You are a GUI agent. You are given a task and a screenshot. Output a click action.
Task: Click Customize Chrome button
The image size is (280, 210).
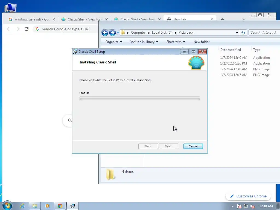(x=248, y=196)
